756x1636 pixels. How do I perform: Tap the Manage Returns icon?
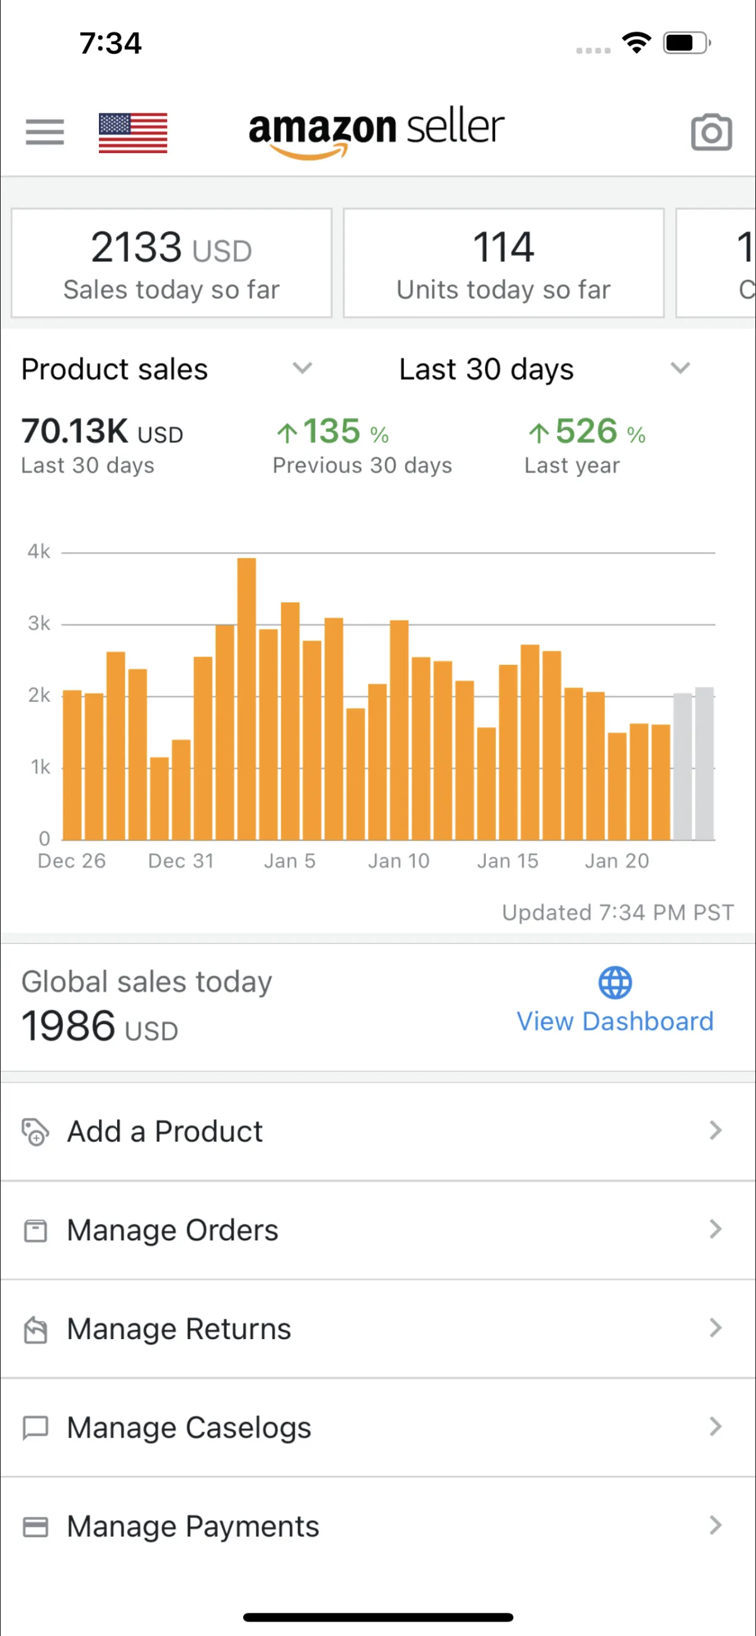[x=35, y=1329]
